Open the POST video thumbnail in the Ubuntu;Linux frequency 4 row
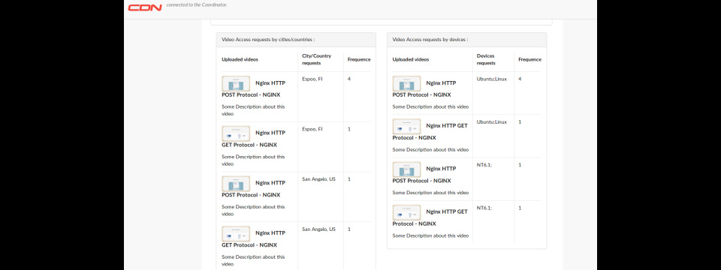This screenshot has height=270, width=721. tap(406, 83)
